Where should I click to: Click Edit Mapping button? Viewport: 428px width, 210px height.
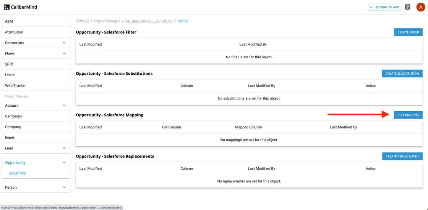tap(408, 115)
